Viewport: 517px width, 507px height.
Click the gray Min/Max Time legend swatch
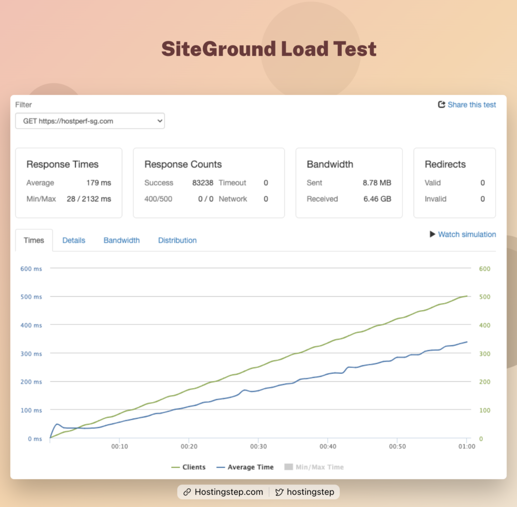(x=288, y=467)
